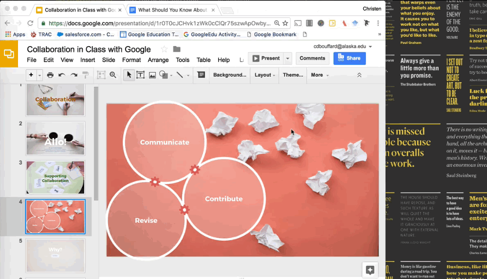Undo the last action
Image resolution: width=487 pixels, height=279 pixels.
click(x=62, y=75)
